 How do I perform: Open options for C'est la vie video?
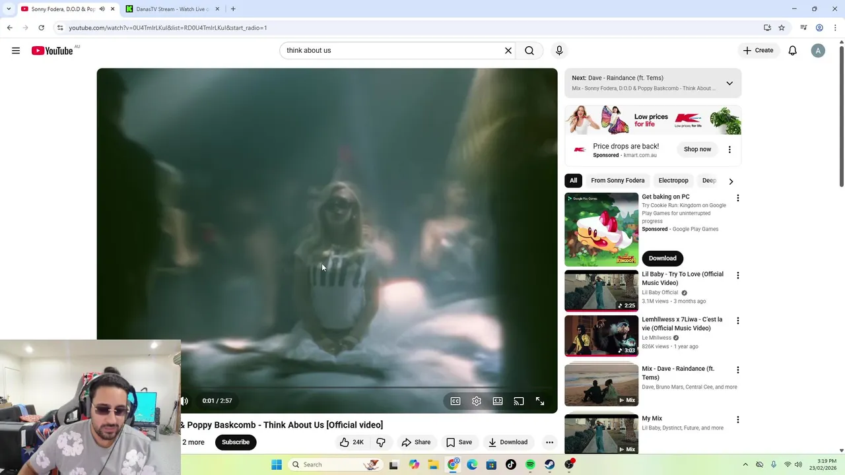[737, 321]
